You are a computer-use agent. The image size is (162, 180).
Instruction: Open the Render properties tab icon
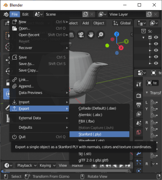[139, 96]
